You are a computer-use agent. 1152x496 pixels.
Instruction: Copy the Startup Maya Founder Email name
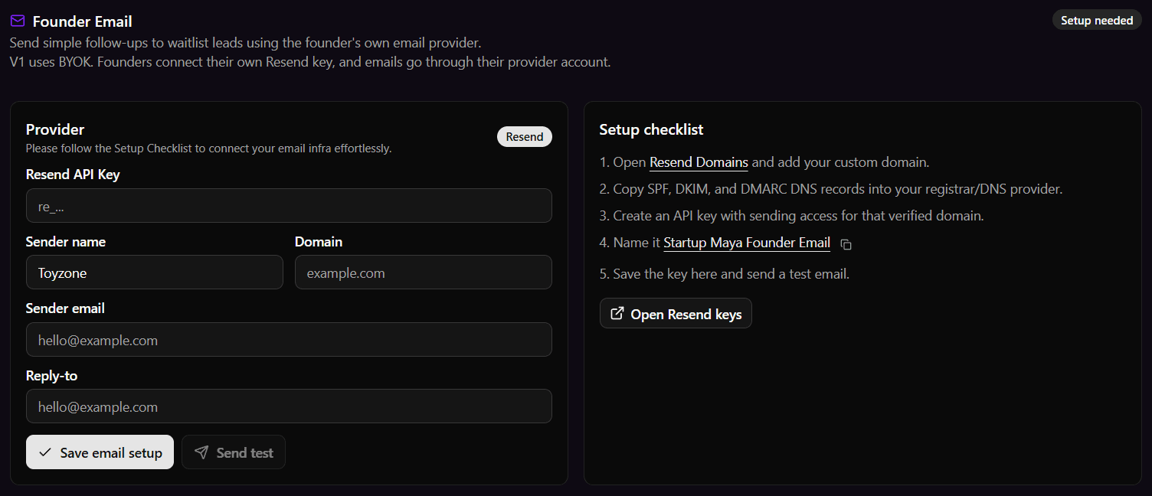(x=846, y=244)
